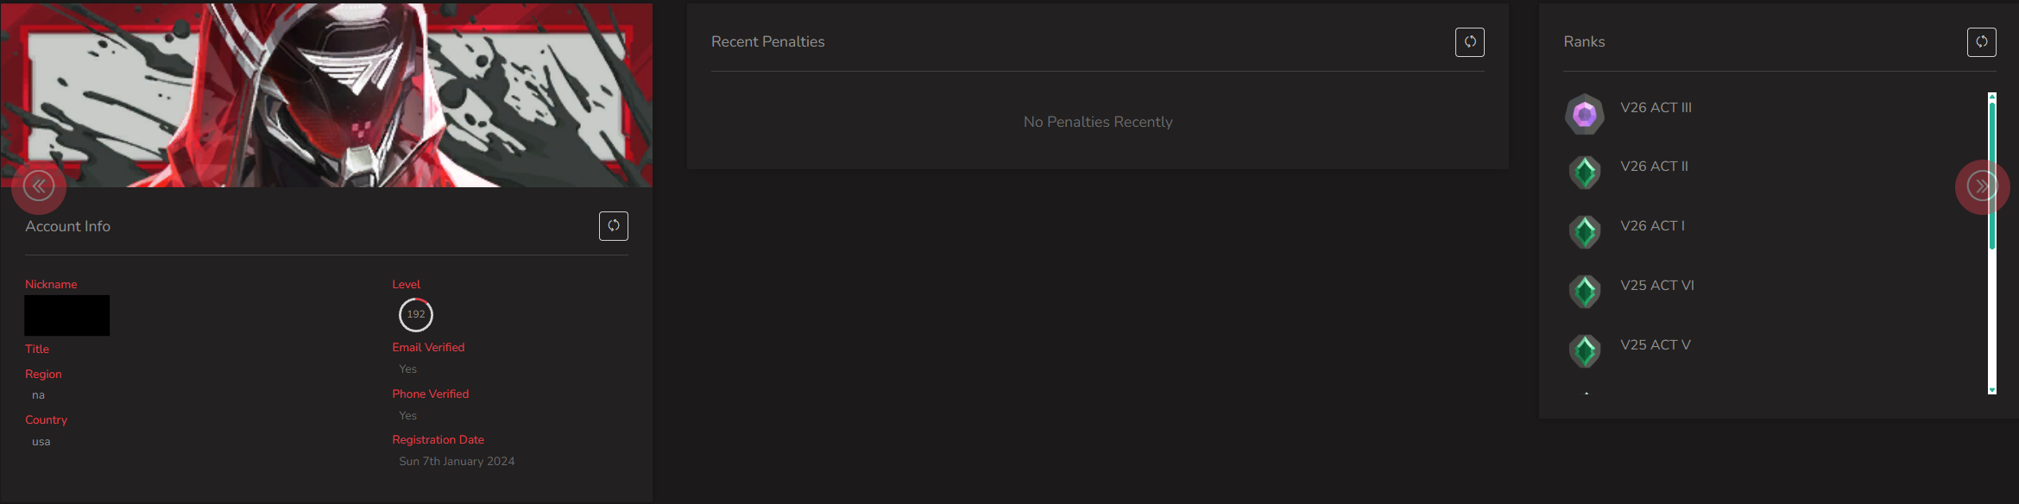Click scrollbar up arrow in Ranks list

click(x=1992, y=96)
